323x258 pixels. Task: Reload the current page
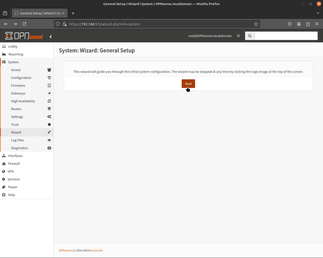click(24, 24)
